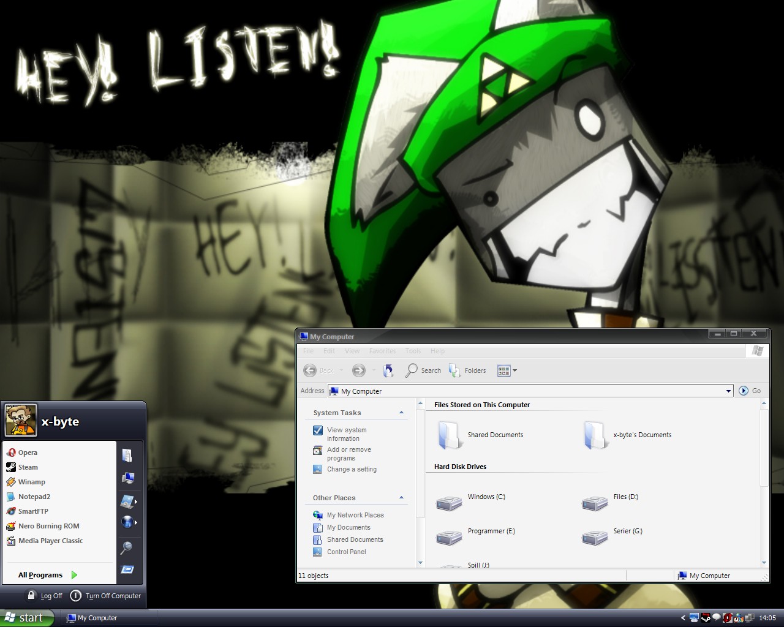Screen dimensions: 784x627
Task: Open the computer monitor icon in start menu sidebar
Action: 127,478
